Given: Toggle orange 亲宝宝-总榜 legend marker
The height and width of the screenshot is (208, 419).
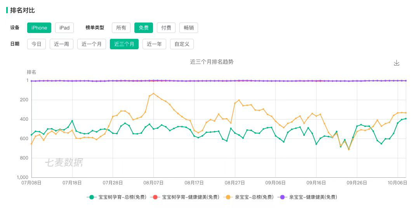Looking at the screenshot, I should click(x=228, y=197).
